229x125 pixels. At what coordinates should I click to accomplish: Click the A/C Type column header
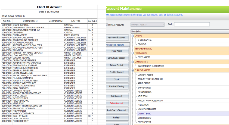pyautogui.click(x=76, y=21)
